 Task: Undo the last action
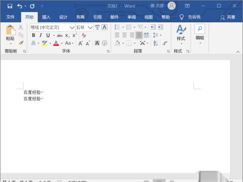coord(19,6)
